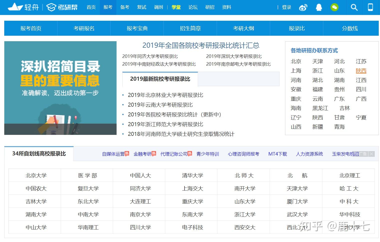Screen dimensions: 380x242
Task: Open 2019年同济大学考研报录比 link
Action: [x=150, y=56]
